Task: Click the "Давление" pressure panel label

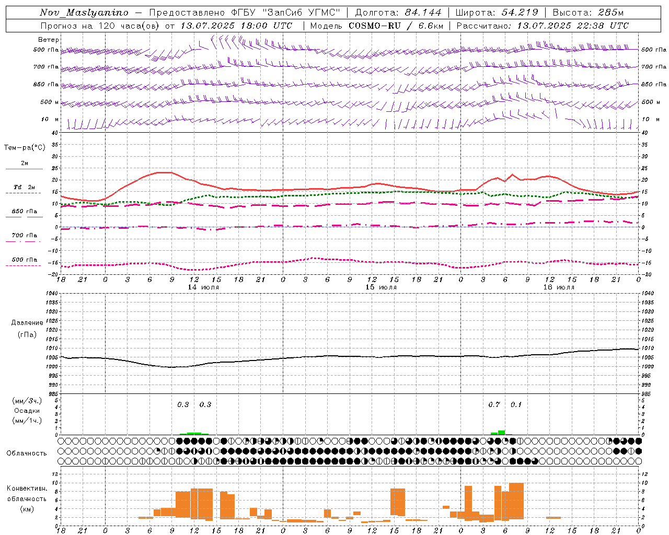Action: 27,323
